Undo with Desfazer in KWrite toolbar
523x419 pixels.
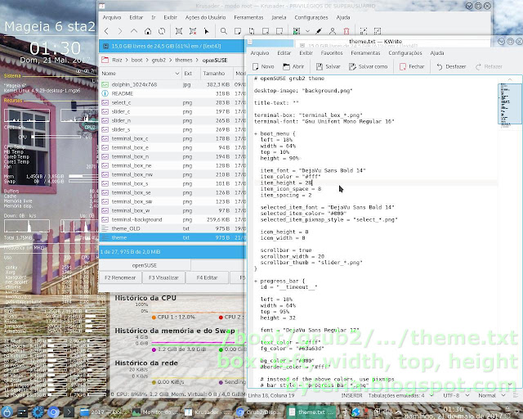(x=451, y=67)
